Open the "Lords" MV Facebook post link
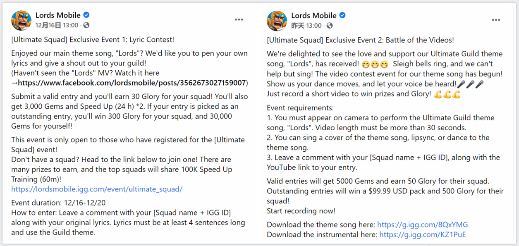 [132, 83]
